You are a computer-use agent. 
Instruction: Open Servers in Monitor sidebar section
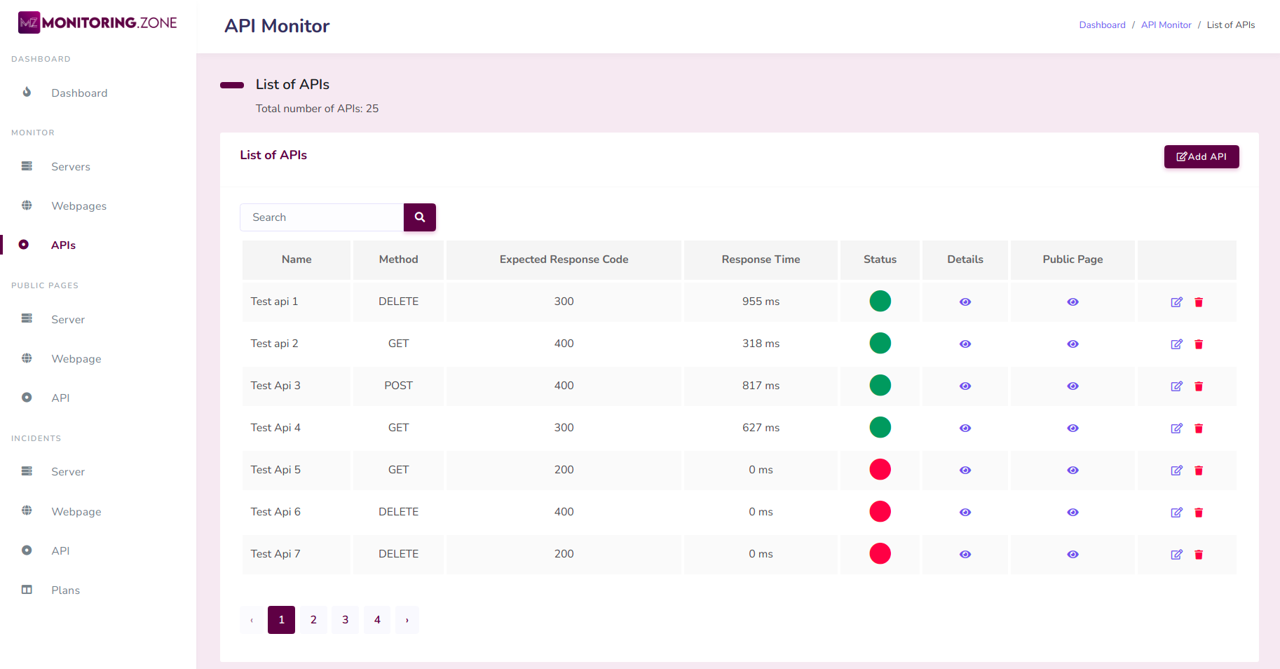tap(70, 167)
